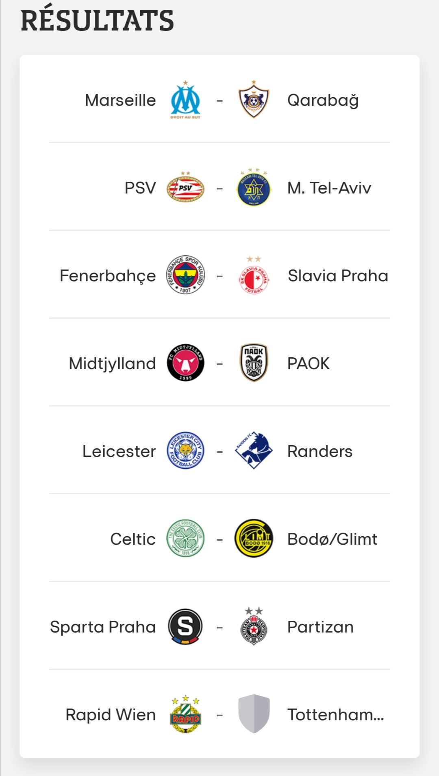This screenshot has height=776, width=439.
Task: Tap the Partizan club crest
Action: coord(254,627)
